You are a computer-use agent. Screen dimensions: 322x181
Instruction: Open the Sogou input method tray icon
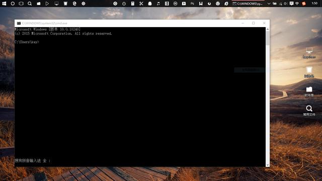[x=304, y=4]
